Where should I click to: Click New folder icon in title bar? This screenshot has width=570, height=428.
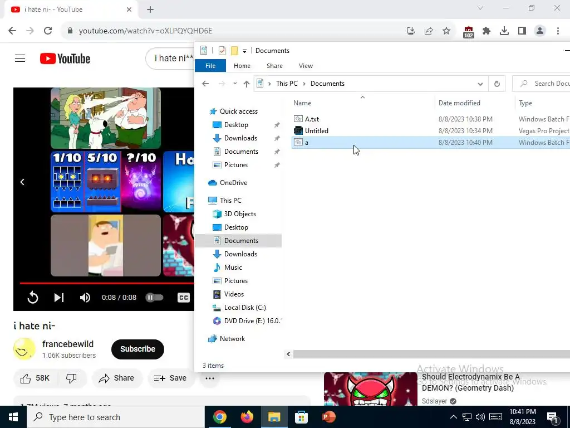point(234,51)
